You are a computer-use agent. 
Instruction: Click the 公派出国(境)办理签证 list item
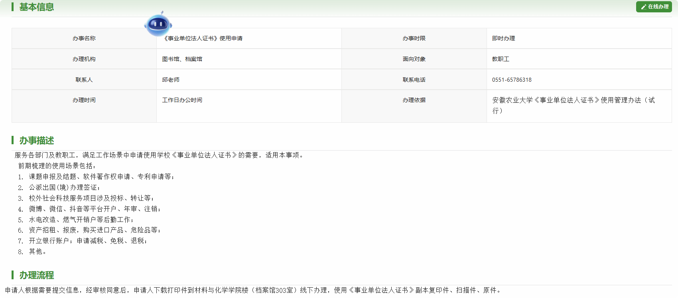[64, 187]
